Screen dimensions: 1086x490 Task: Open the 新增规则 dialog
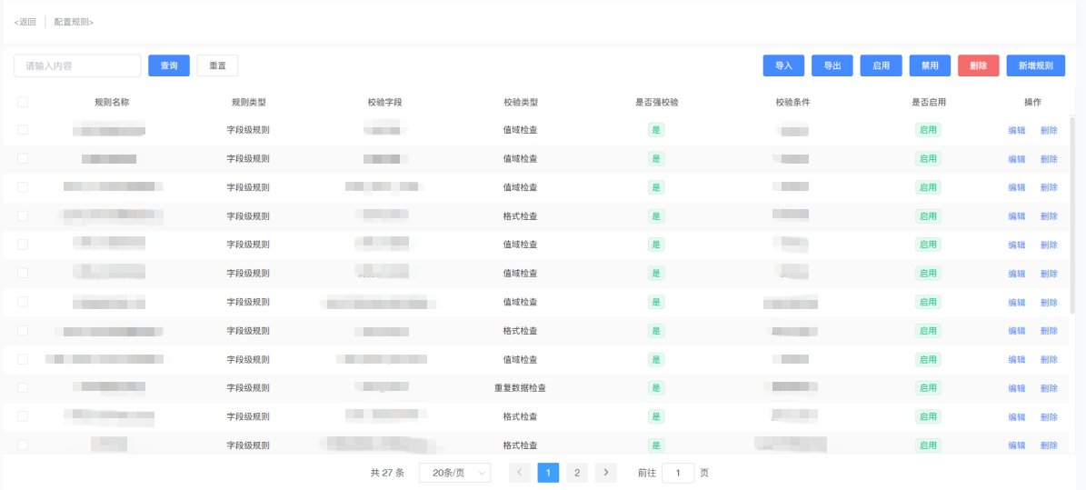coord(1035,65)
